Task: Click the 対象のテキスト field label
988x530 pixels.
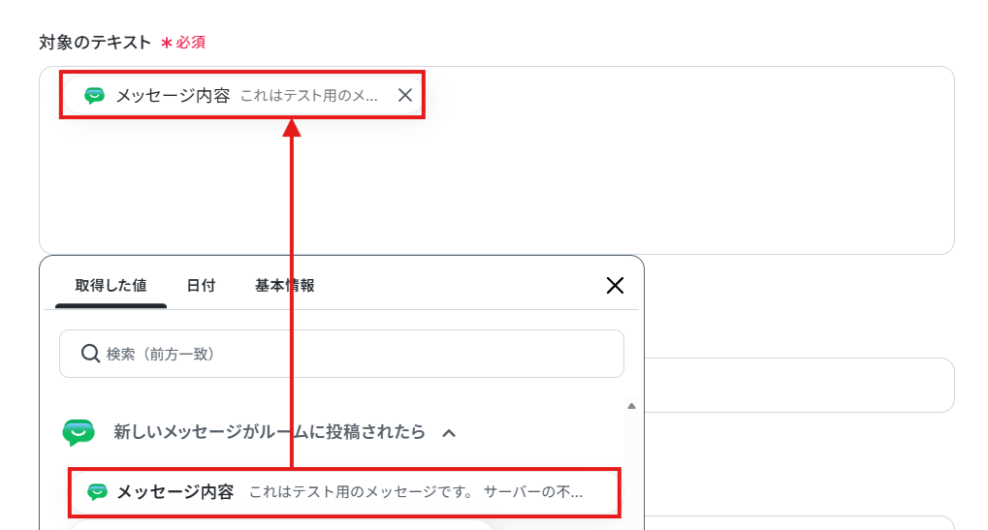Action: (x=95, y=43)
